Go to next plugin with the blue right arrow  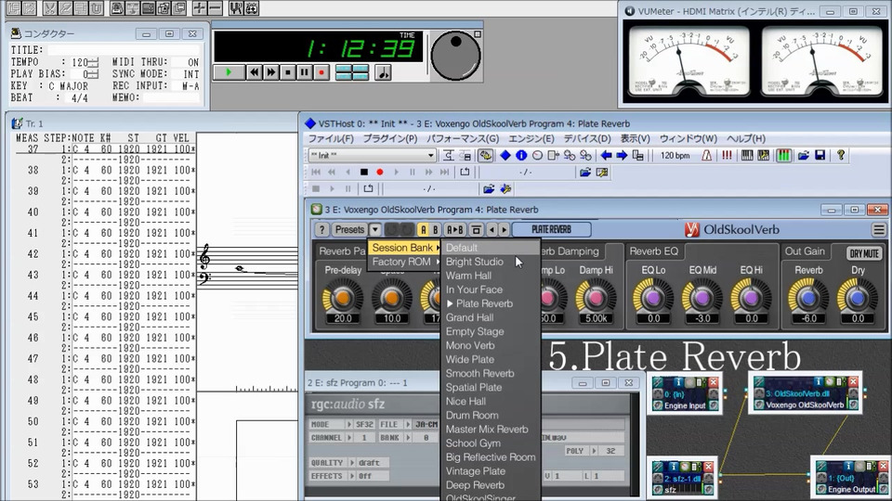tap(622, 155)
